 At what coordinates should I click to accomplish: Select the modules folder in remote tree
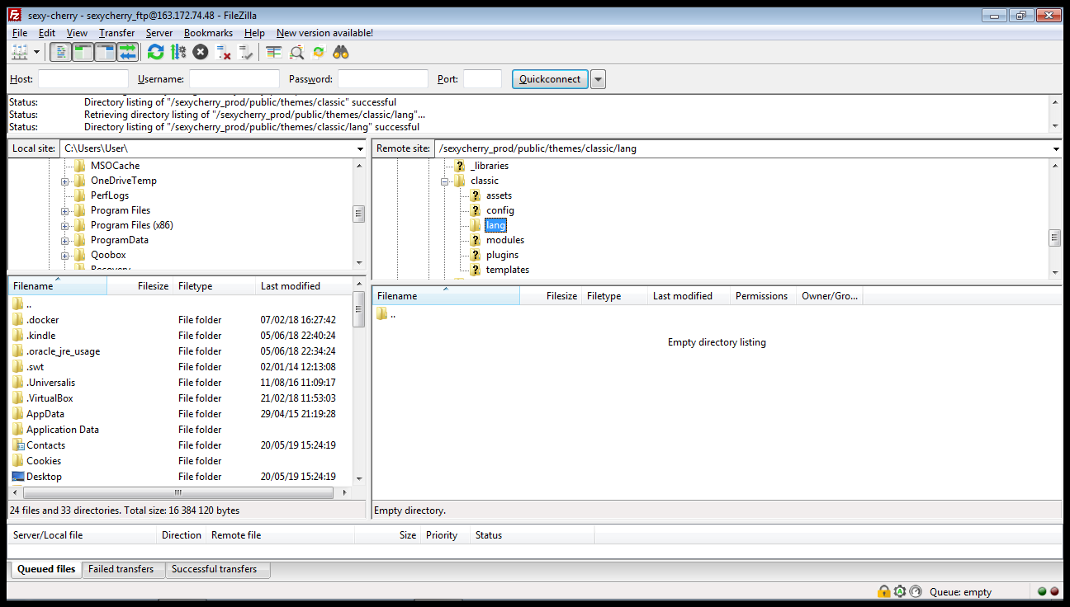504,240
